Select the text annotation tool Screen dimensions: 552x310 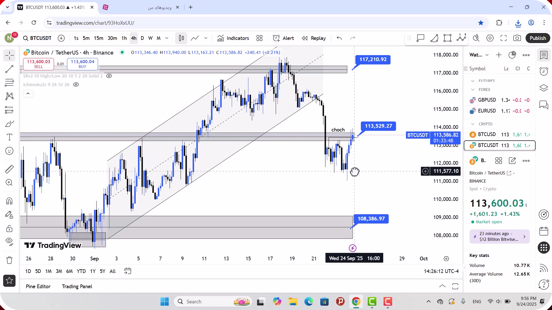pos(9,137)
